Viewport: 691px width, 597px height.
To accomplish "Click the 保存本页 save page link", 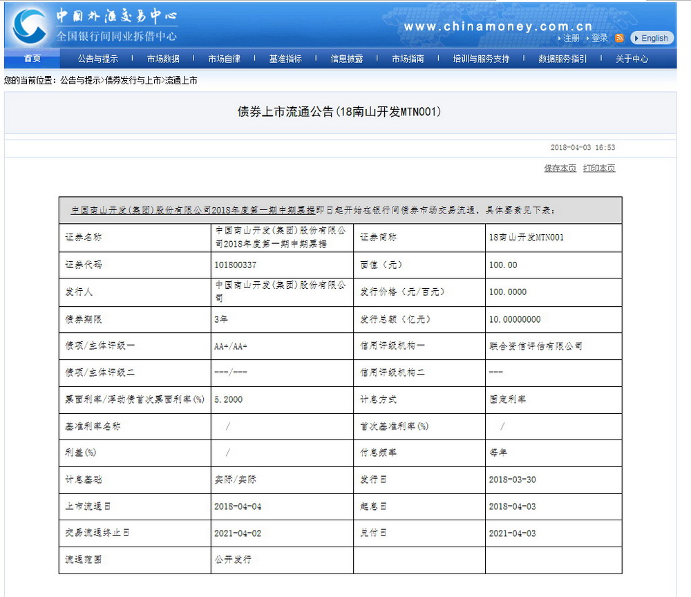I will pos(560,168).
